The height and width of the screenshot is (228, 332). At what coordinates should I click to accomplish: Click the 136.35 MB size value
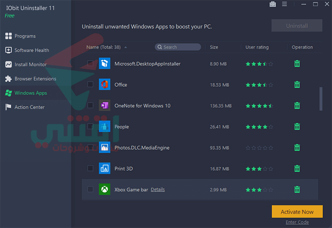(x=221, y=106)
